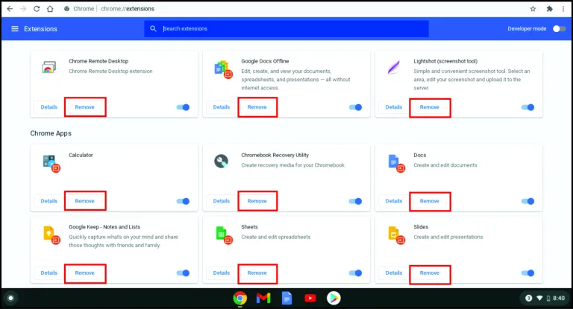Click the notification count badge in tray
Screen dimensions: 573x309
point(528,299)
